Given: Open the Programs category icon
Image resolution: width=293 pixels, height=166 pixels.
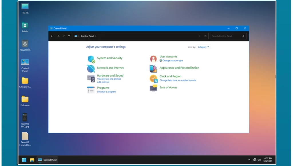Looking at the screenshot, I should [x=91, y=90].
